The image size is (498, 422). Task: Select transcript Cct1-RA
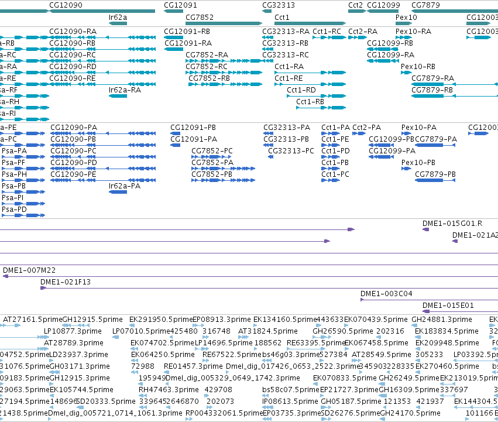tap(310, 73)
